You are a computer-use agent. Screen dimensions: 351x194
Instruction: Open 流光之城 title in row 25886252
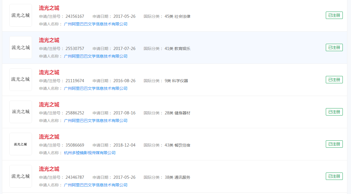[x=49, y=105]
